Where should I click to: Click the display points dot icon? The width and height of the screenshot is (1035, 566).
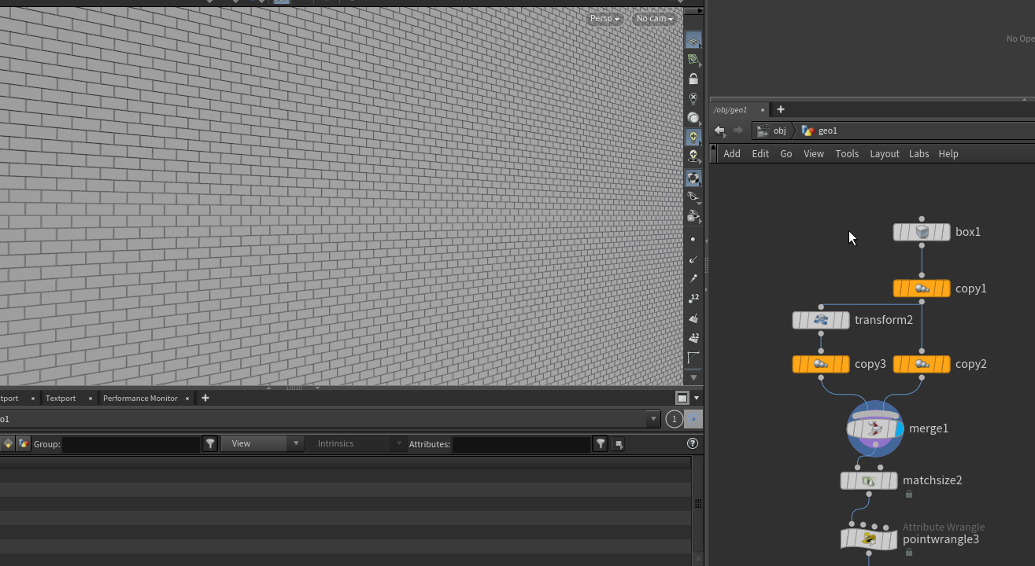tap(693, 239)
